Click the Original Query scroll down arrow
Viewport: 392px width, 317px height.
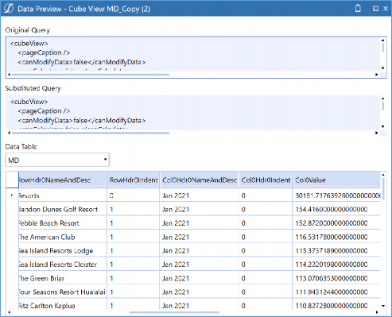tap(382, 68)
